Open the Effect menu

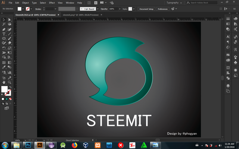pyautogui.click(x=52, y=3)
